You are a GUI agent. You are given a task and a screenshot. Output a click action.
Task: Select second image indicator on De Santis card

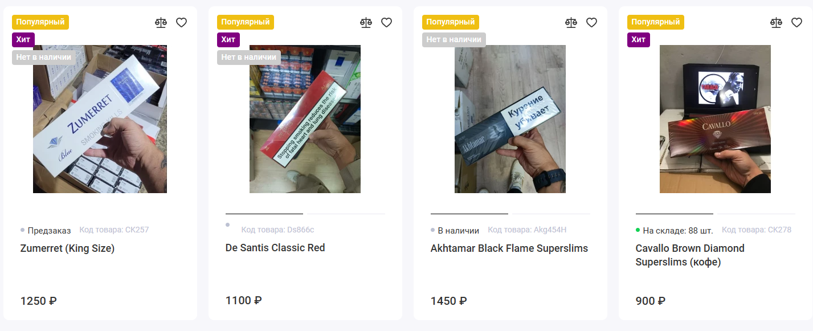[x=346, y=214]
